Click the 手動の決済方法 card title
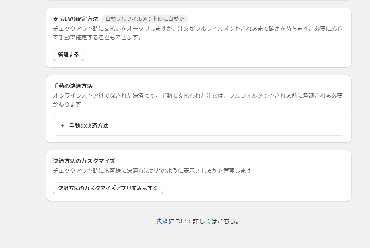Viewport: 370px width, 248px height. point(72,85)
